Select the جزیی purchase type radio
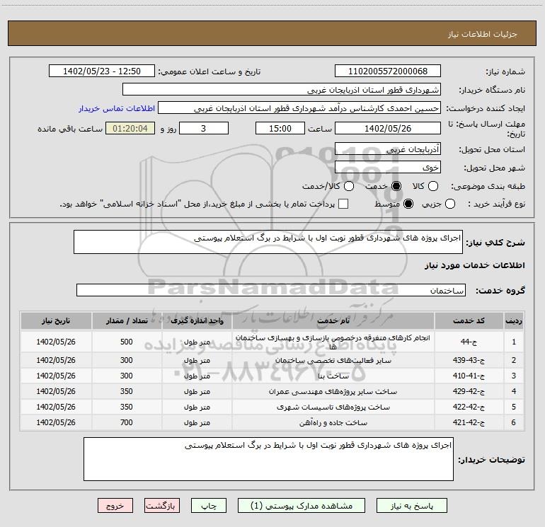 (450, 204)
